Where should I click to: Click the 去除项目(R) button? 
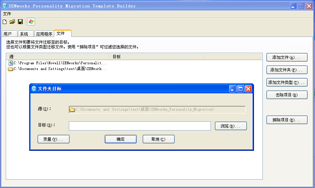point(287,95)
